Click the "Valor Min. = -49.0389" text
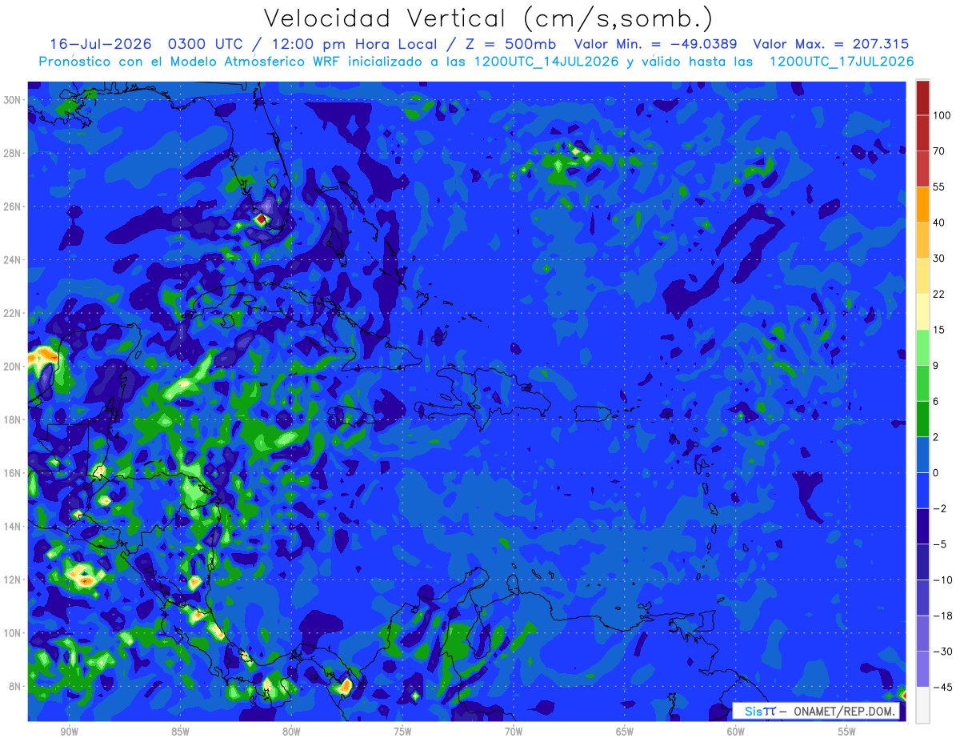 655,44
